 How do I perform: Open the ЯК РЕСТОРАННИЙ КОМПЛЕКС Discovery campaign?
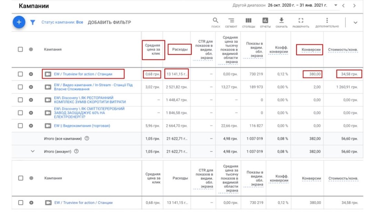(x=90, y=100)
